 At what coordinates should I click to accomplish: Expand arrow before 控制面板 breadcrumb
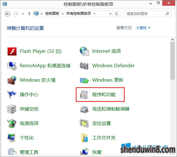[x=42, y=14]
